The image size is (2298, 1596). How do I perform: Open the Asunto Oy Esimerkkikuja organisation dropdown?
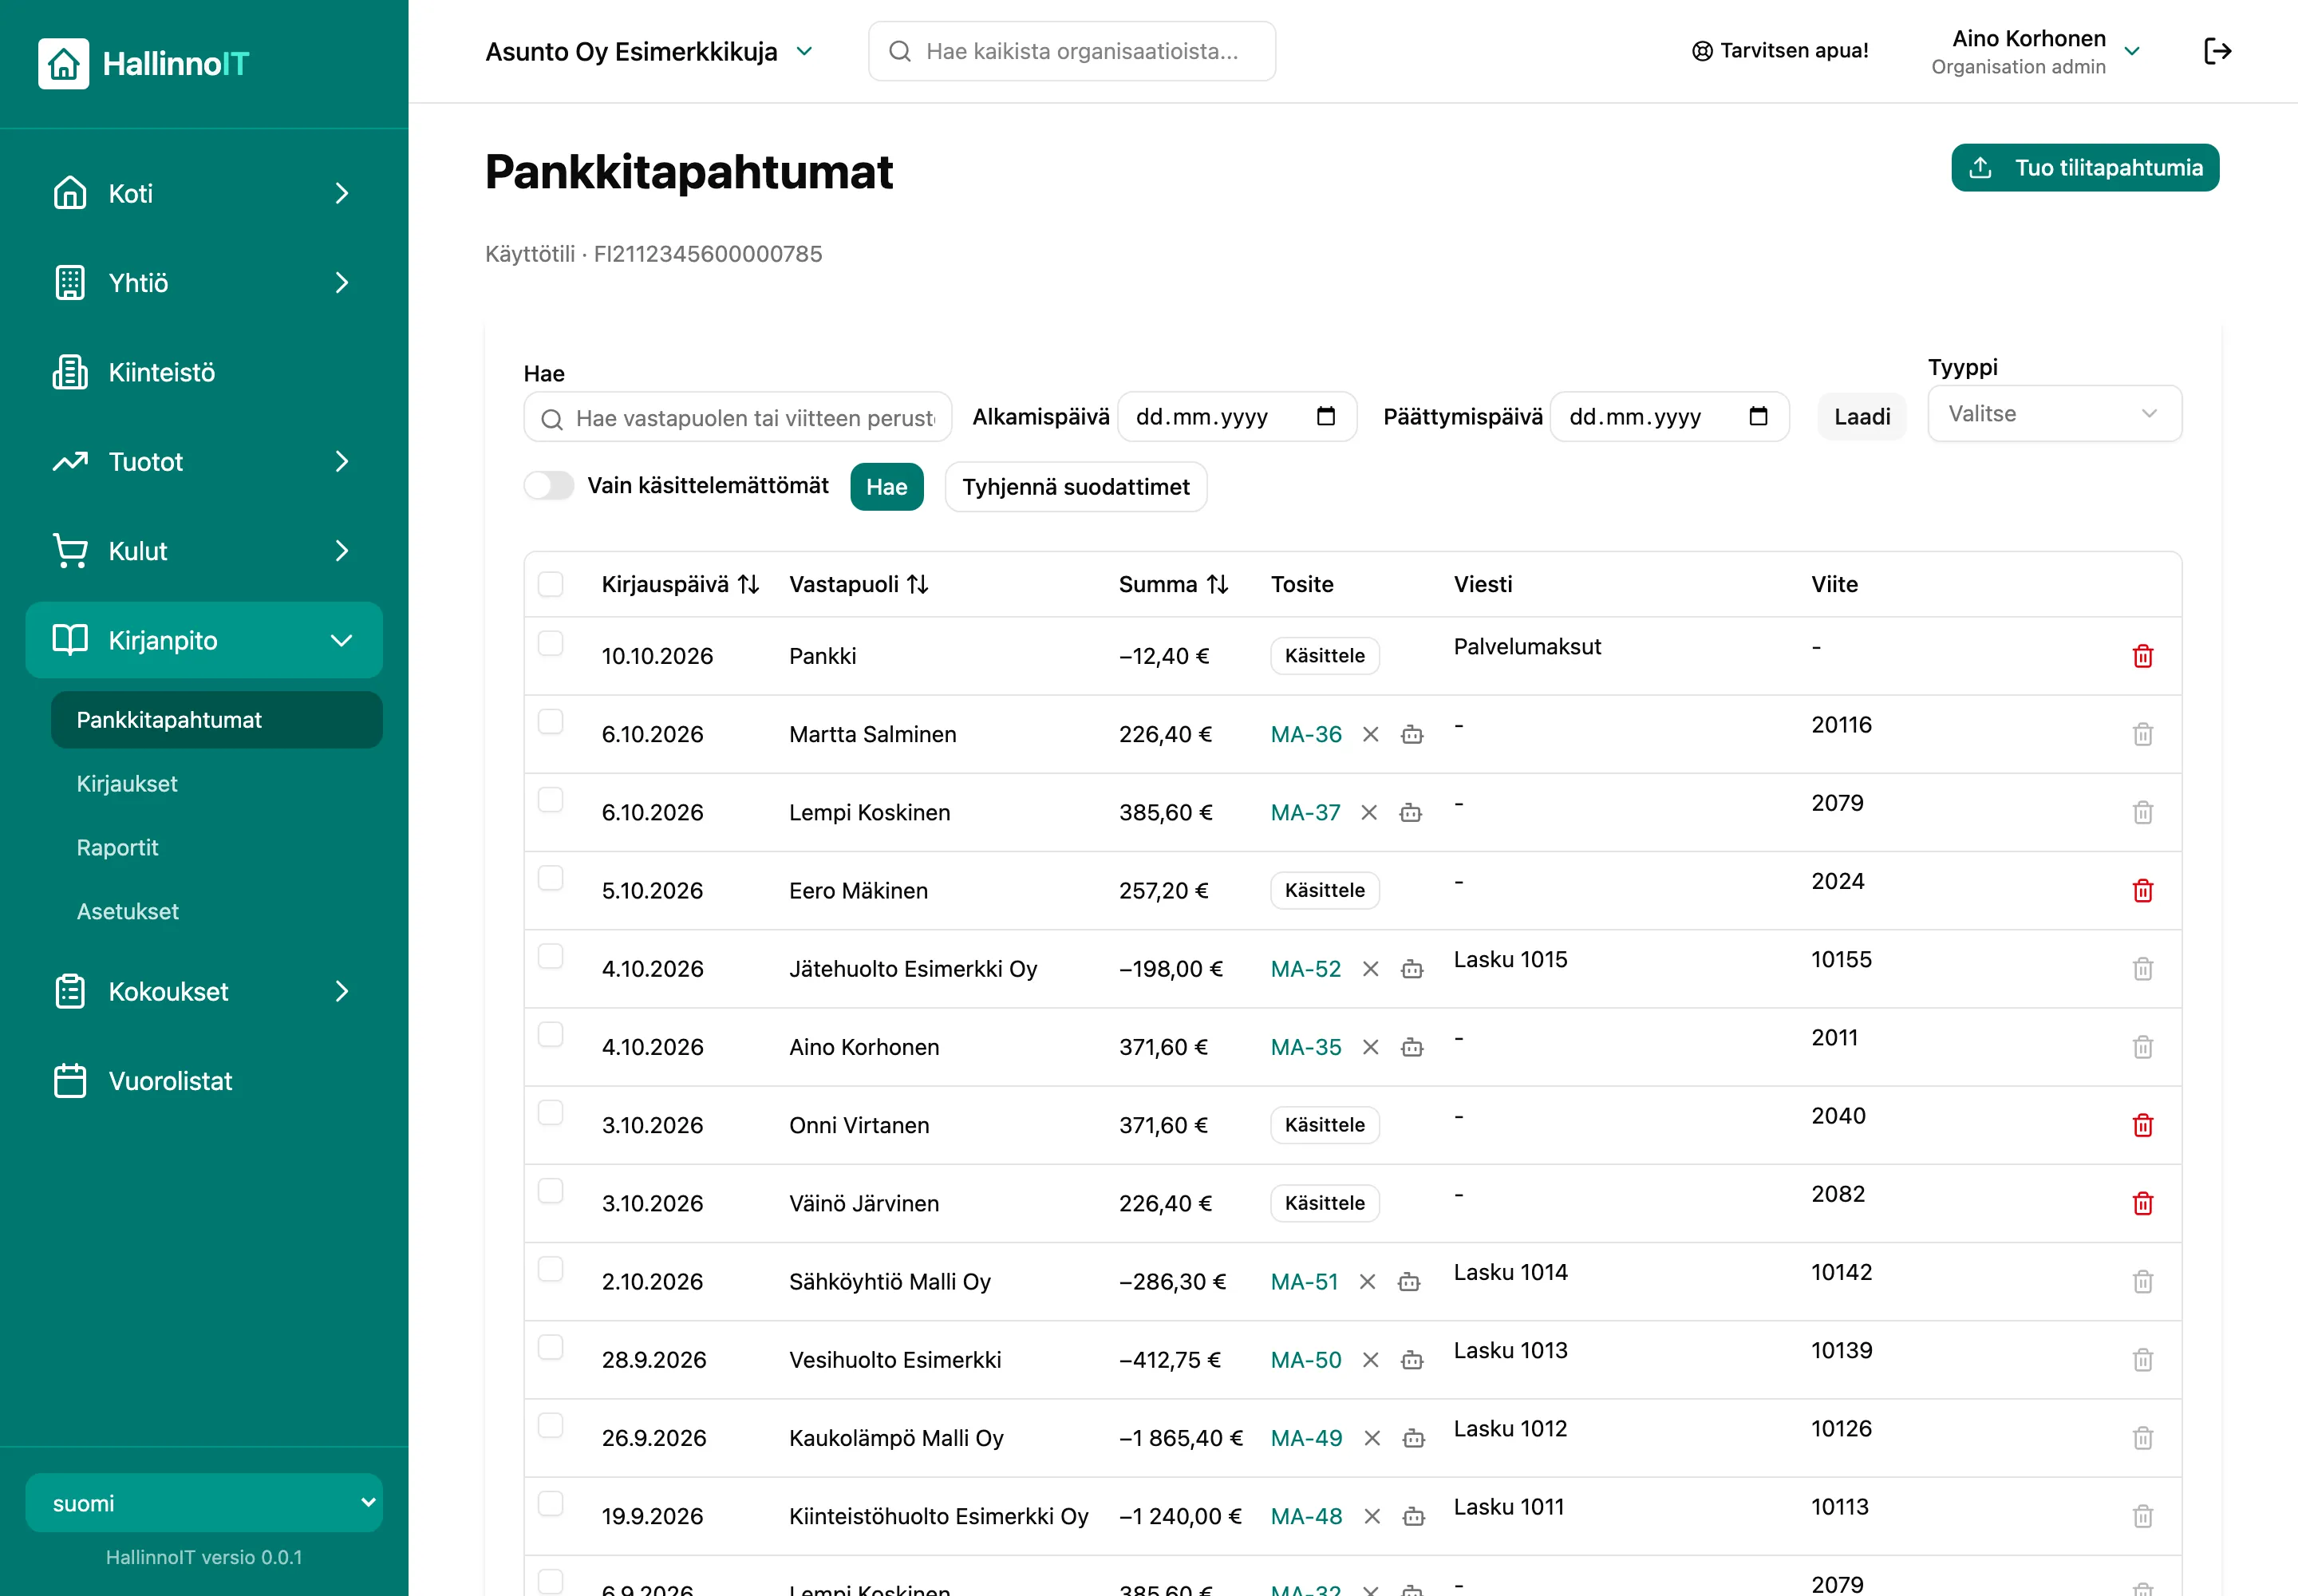[x=649, y=51]
